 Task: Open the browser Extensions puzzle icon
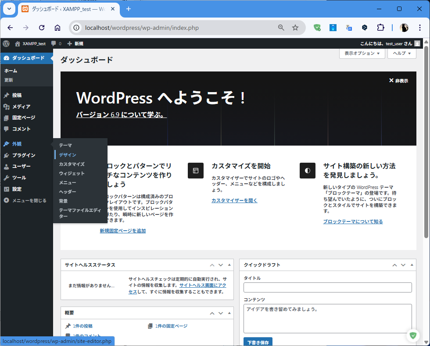pyautogui.click(x=380, y=28)
